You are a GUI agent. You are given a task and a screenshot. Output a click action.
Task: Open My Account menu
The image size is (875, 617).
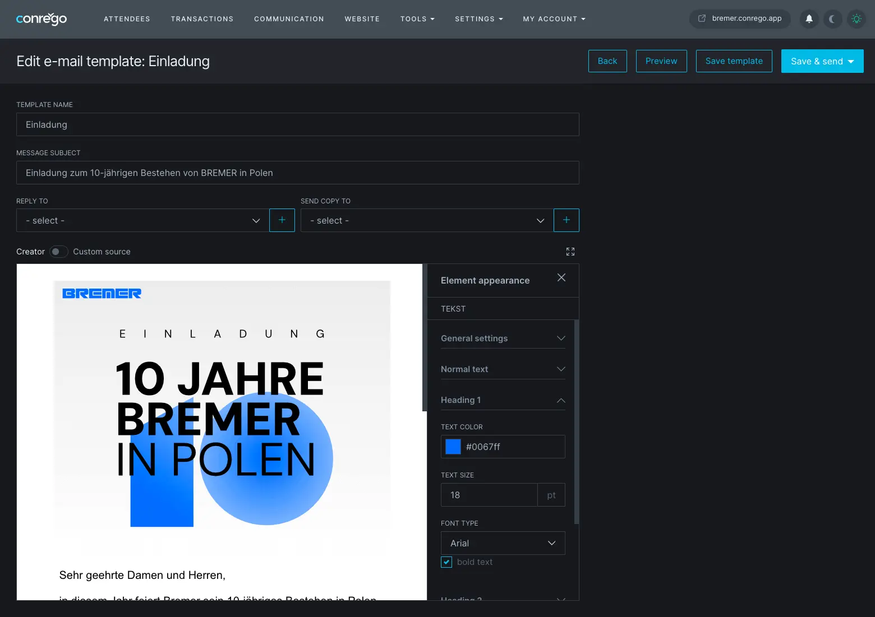coord(554,19)
